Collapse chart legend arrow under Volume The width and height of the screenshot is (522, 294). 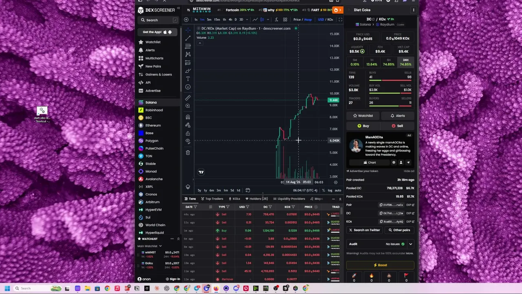(200, 42)
